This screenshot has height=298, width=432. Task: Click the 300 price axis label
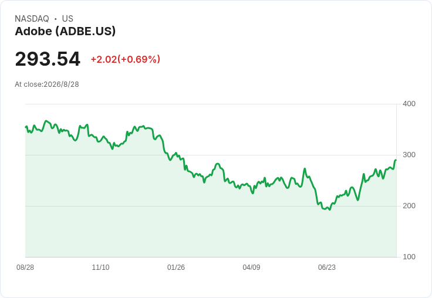[409, 155]
